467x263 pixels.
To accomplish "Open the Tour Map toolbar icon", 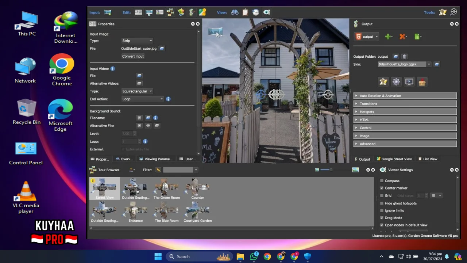I will click(181, 12).
